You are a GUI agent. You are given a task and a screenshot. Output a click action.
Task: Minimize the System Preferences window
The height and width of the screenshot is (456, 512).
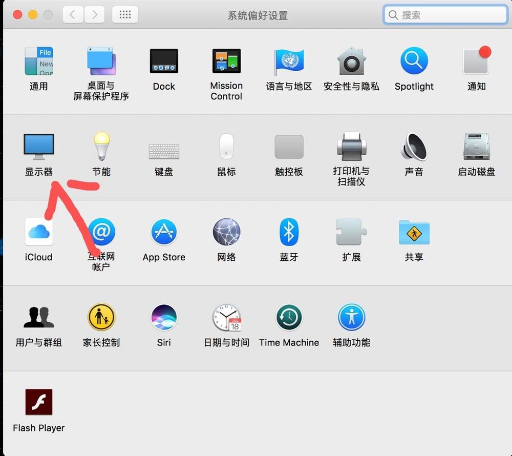click(x=33, y=15)
